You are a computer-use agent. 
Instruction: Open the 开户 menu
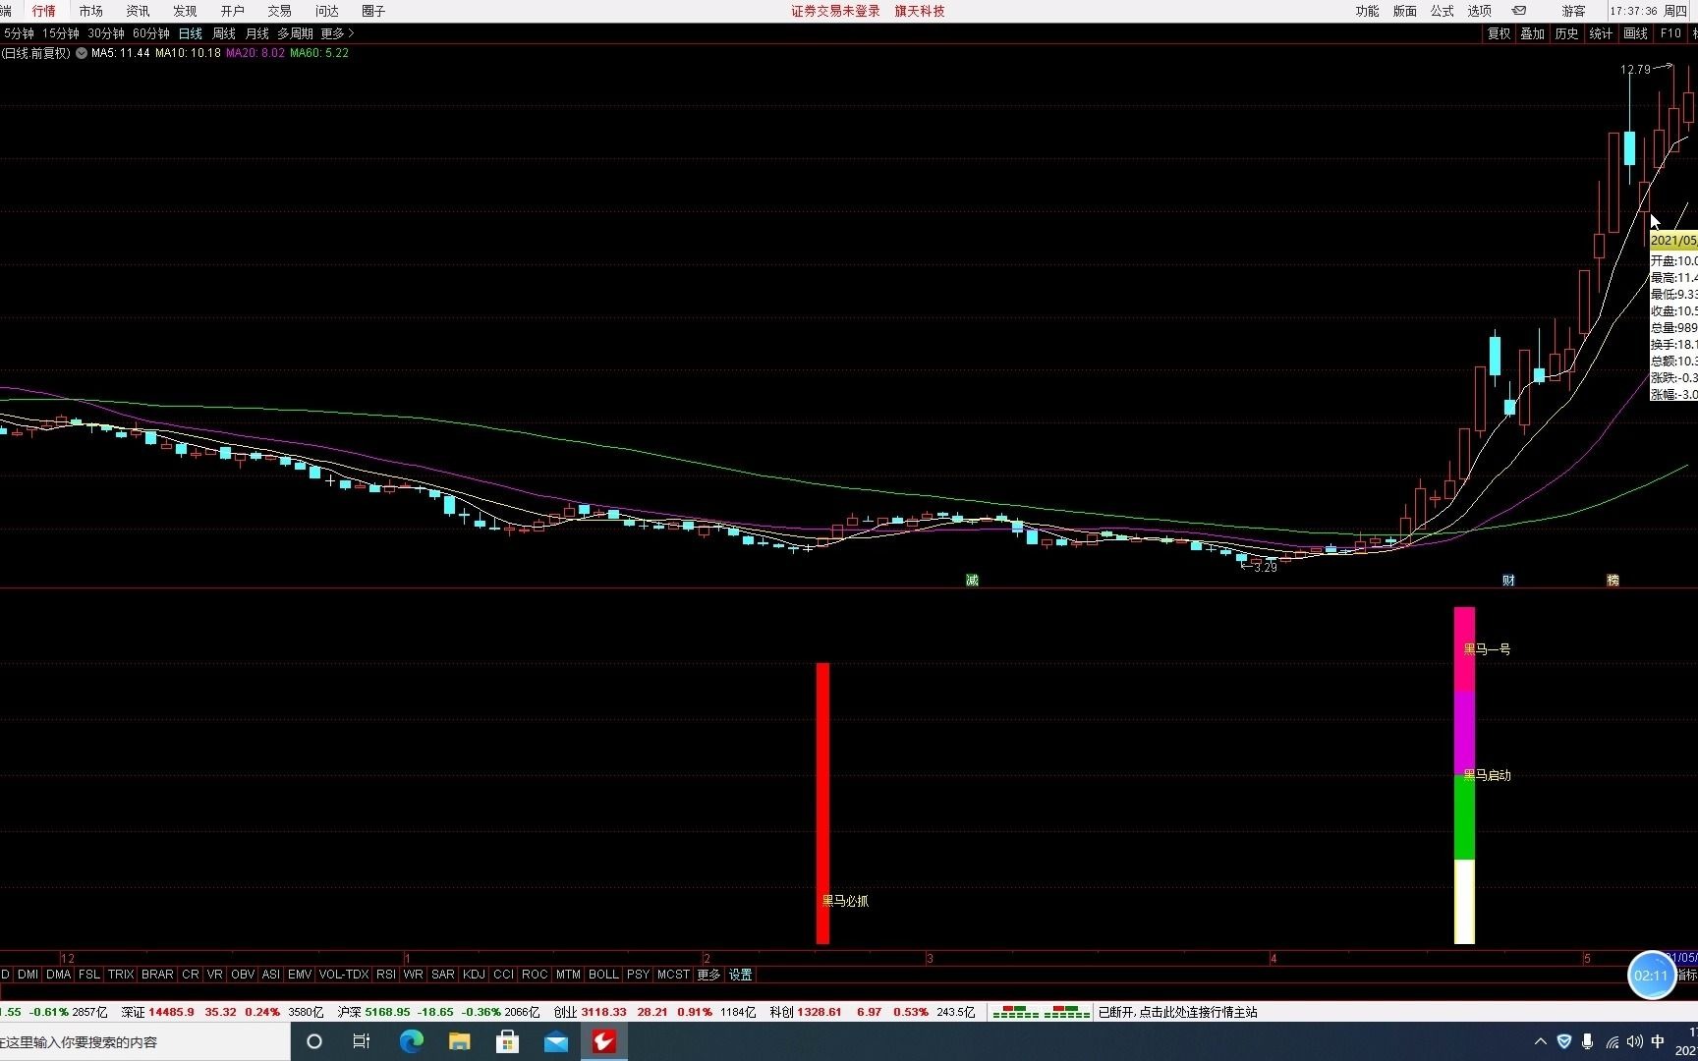[232, 11]
